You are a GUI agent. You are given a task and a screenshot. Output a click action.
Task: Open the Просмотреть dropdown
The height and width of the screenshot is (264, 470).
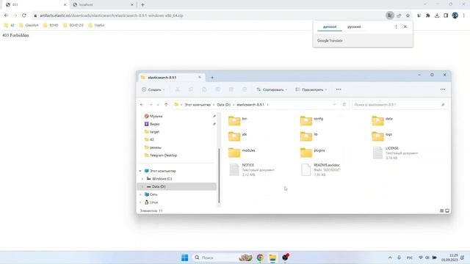pos(311,89)
